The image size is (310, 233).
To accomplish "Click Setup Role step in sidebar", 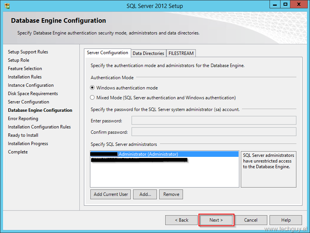I will click(x=19, y=60).
